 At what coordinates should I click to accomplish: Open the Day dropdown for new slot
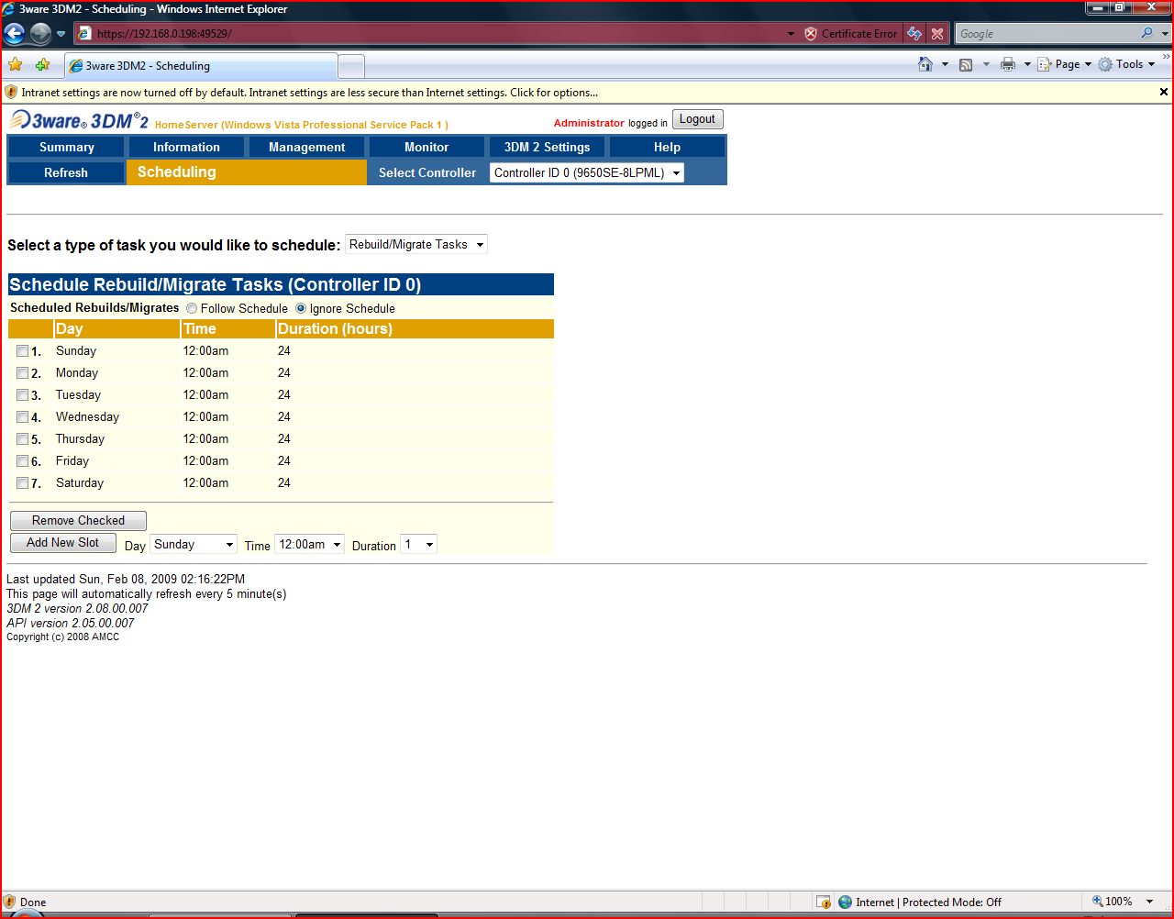pos(193,544)
